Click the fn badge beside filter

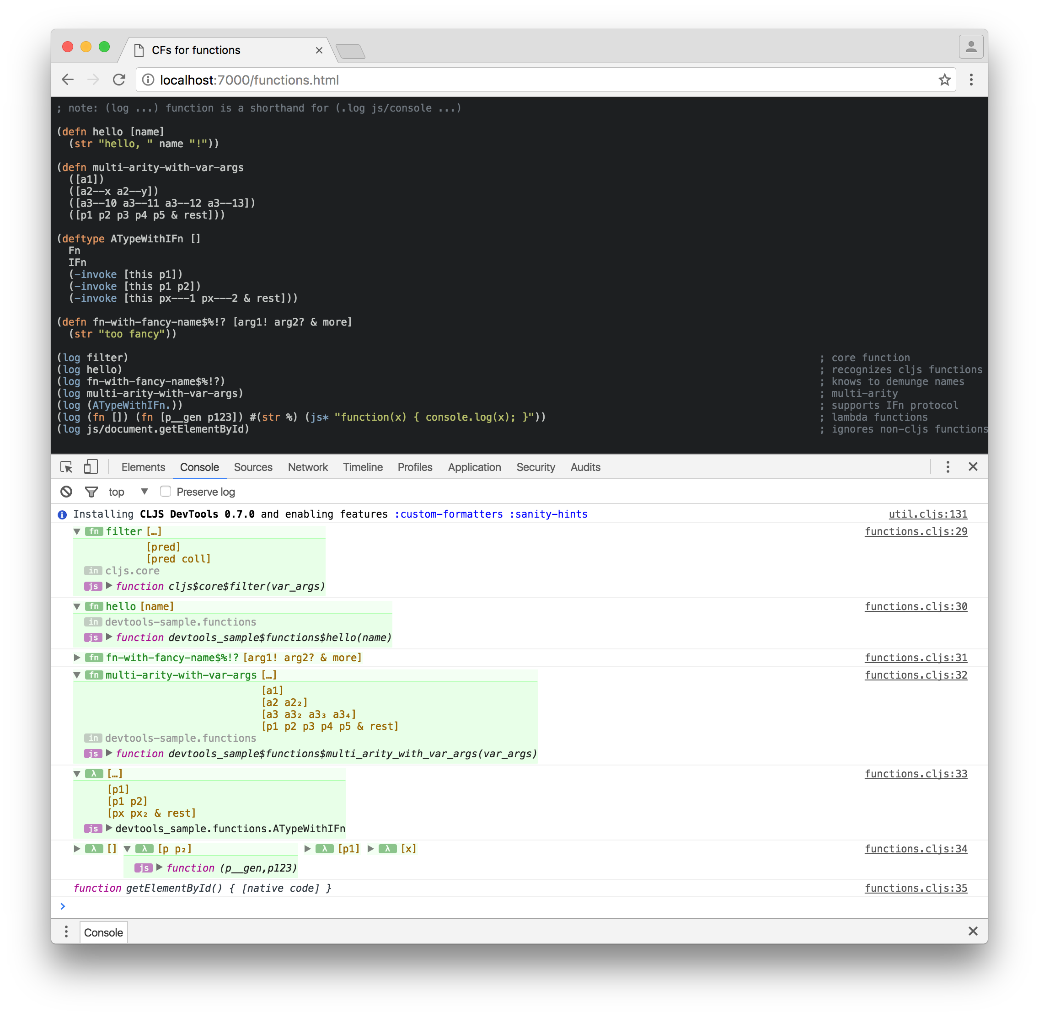93,531
